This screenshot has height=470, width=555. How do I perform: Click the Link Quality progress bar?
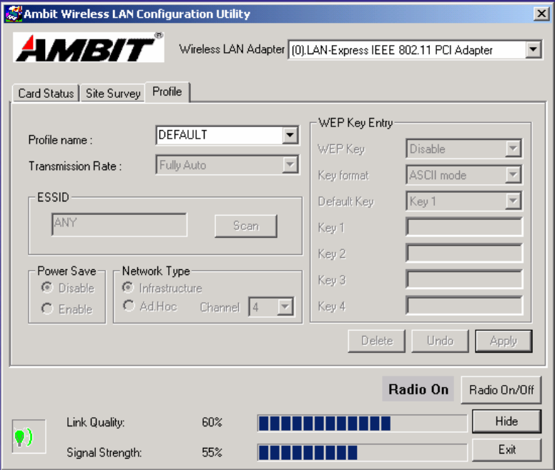(362, 424)
